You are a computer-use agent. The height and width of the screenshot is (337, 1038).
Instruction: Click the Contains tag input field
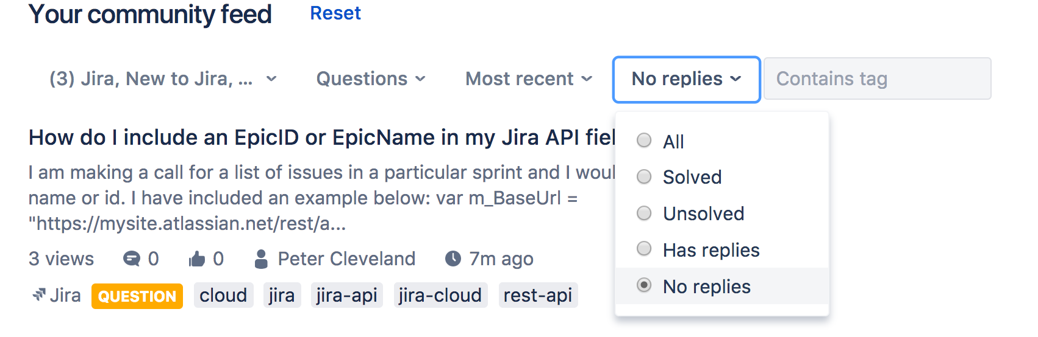[x=878, y=79]
